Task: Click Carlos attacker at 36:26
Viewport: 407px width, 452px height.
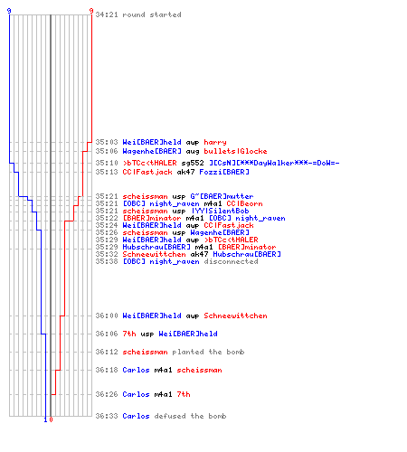Action: [136, 394]
